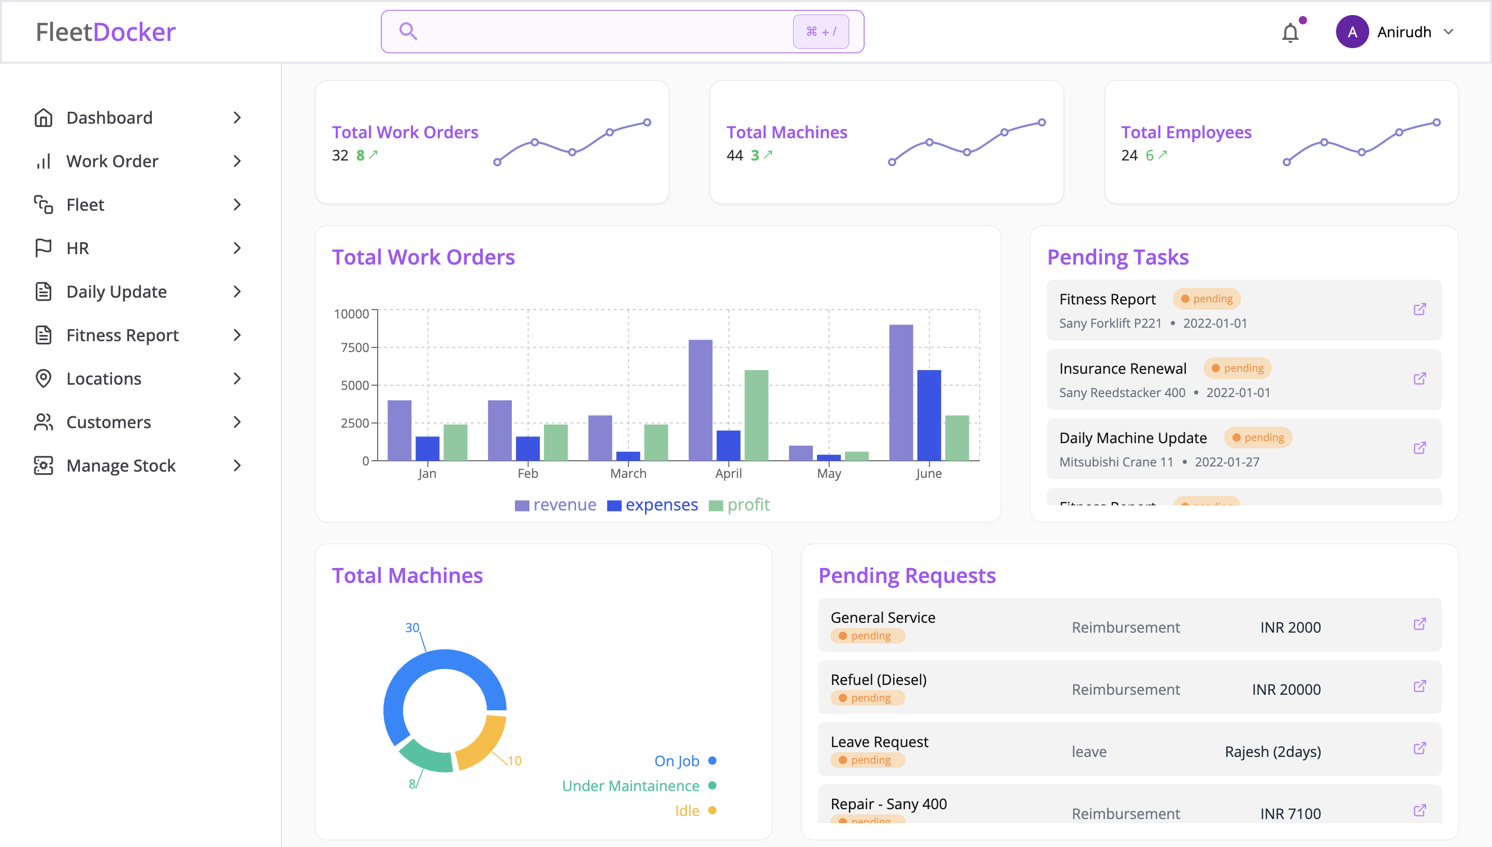
Task: Click the search magnifier icon
Action: [x=408, y=31]
